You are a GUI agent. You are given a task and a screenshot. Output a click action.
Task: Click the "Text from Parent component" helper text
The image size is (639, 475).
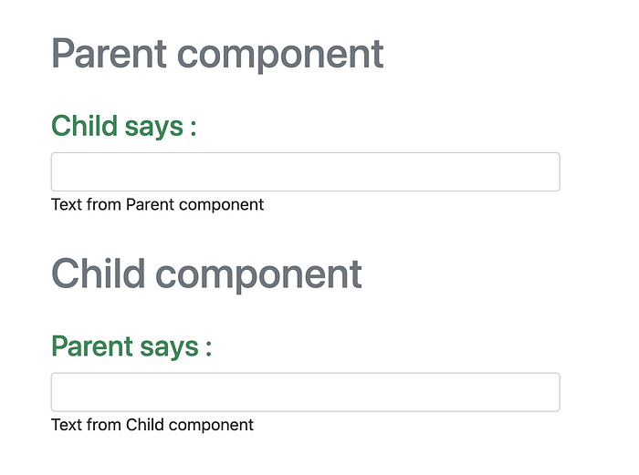click(x=157, y=204)
